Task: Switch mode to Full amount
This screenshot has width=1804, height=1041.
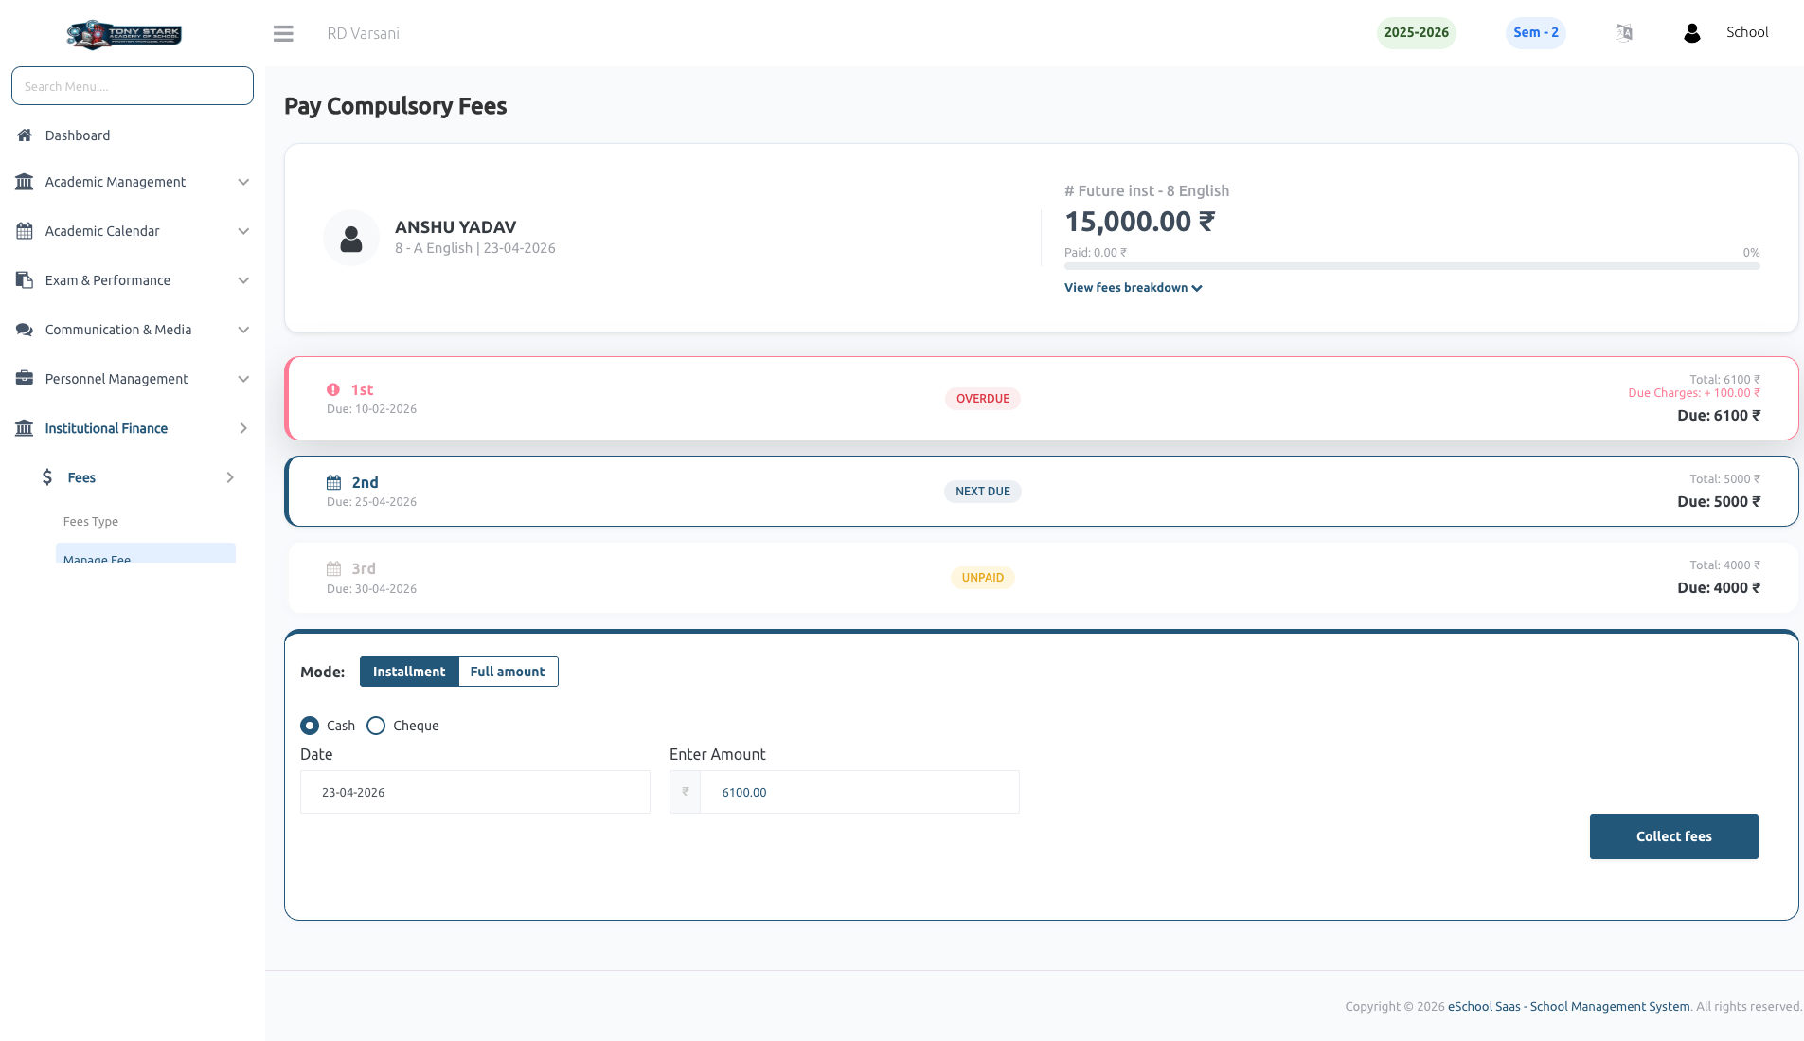Action: point(508,672)
